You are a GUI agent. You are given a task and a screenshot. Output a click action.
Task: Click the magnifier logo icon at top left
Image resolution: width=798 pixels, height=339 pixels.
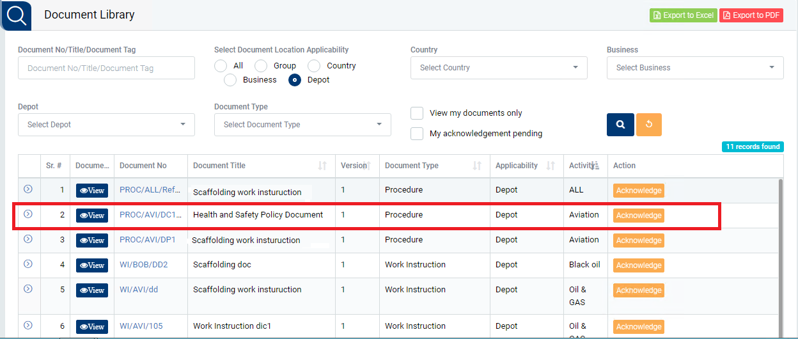[x=16, y=15]
